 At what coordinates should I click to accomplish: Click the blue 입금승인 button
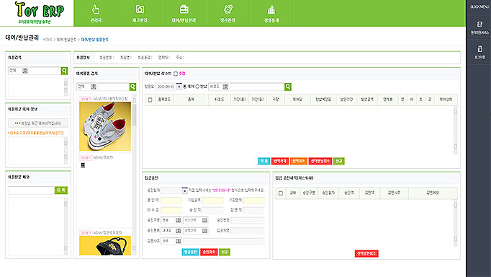click(x=190, y=252)
